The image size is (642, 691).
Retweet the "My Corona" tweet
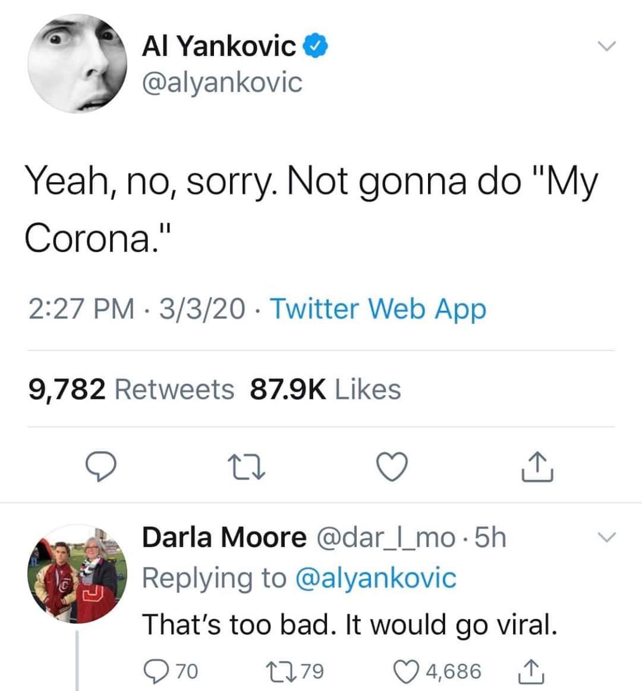coord(246,465)
